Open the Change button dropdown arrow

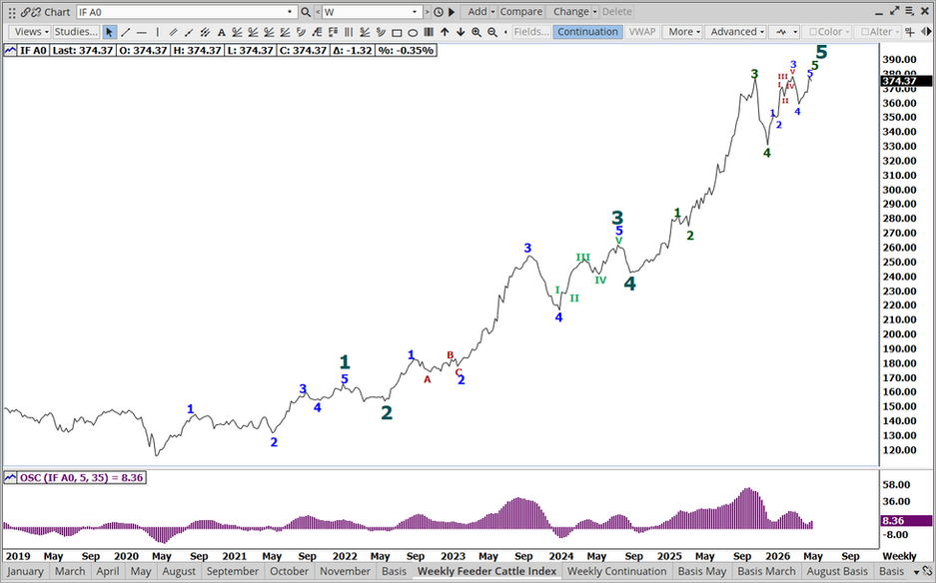pos(594,12)
